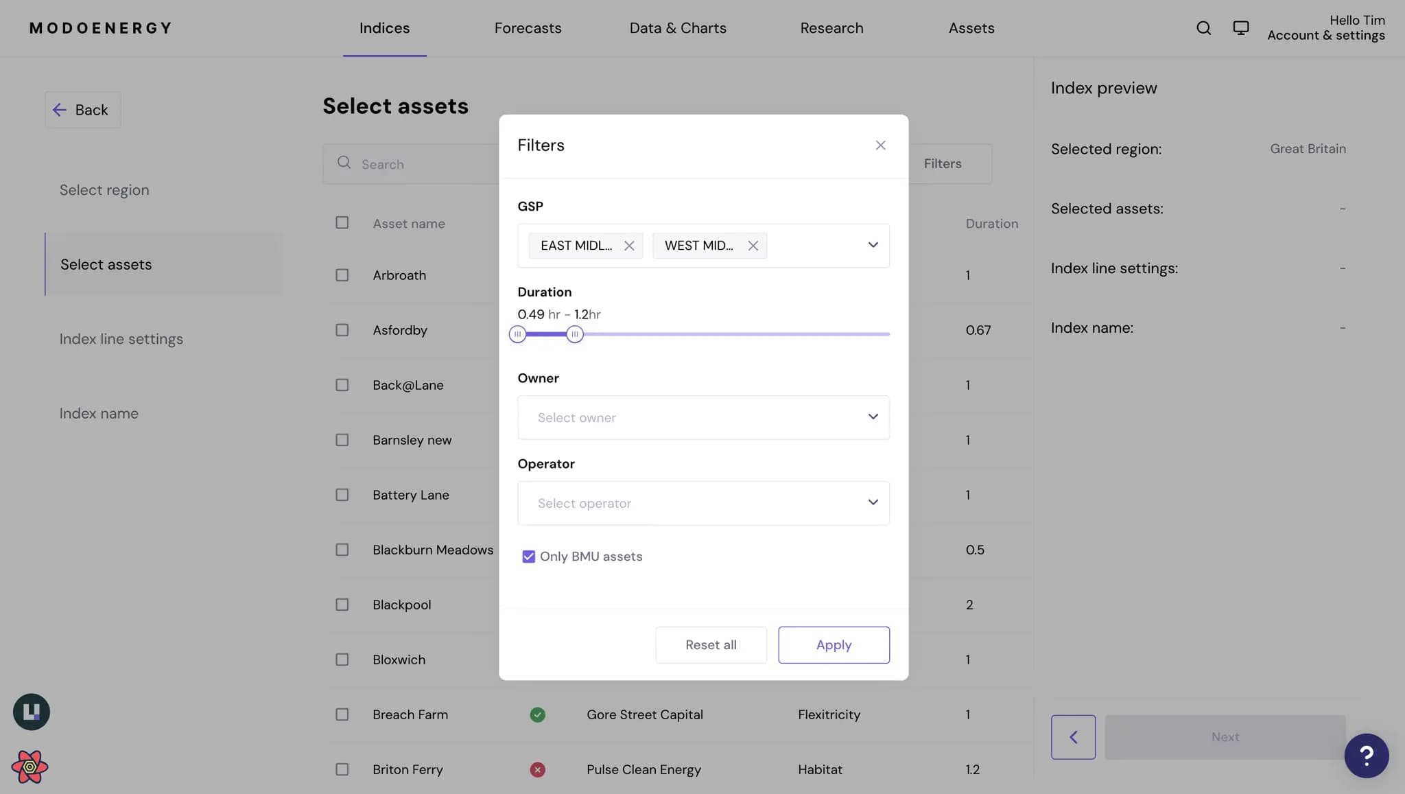Switch to the Indices tab

click(384, 28)
